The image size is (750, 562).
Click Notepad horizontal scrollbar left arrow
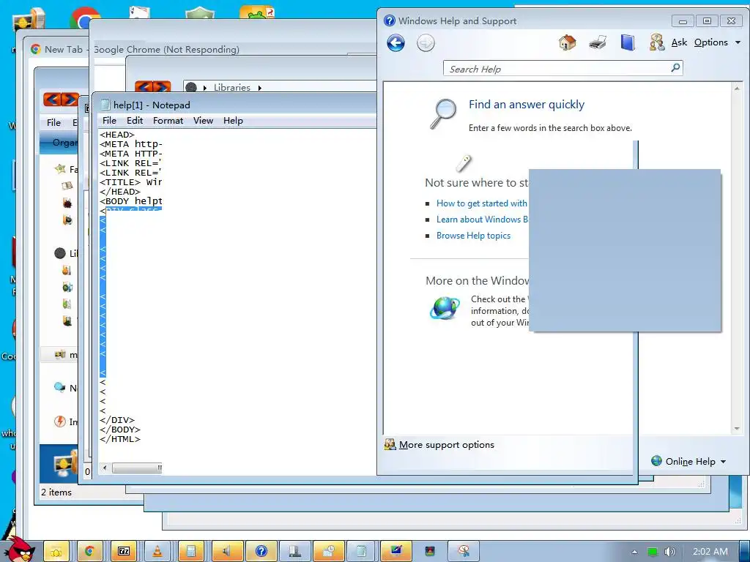[105, 468]
